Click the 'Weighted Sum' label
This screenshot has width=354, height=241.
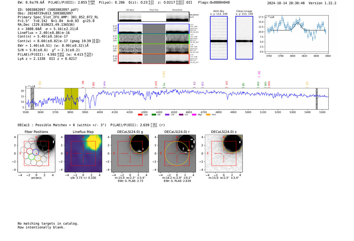[x=194, y=16]
